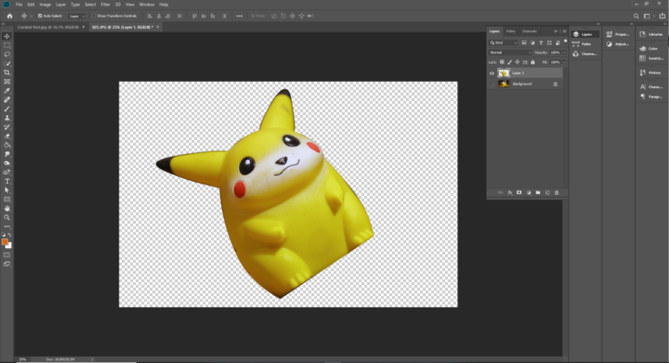Image resolution: width=669 pixels, height=363 pixels.
Task: Open the Normal blend mode dropdown
Action: [x=510, y=52]
